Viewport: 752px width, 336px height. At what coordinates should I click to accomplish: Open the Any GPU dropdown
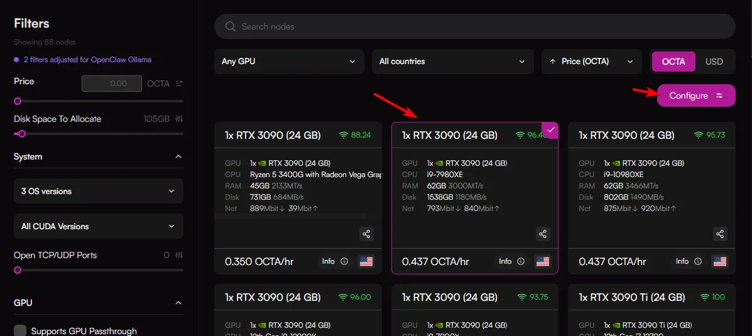(x=289, y=62)
